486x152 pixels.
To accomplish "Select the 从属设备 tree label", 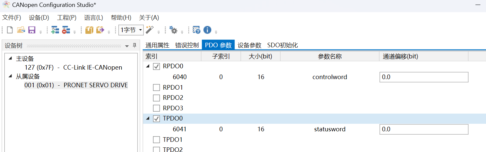I will tap(28, 76).
